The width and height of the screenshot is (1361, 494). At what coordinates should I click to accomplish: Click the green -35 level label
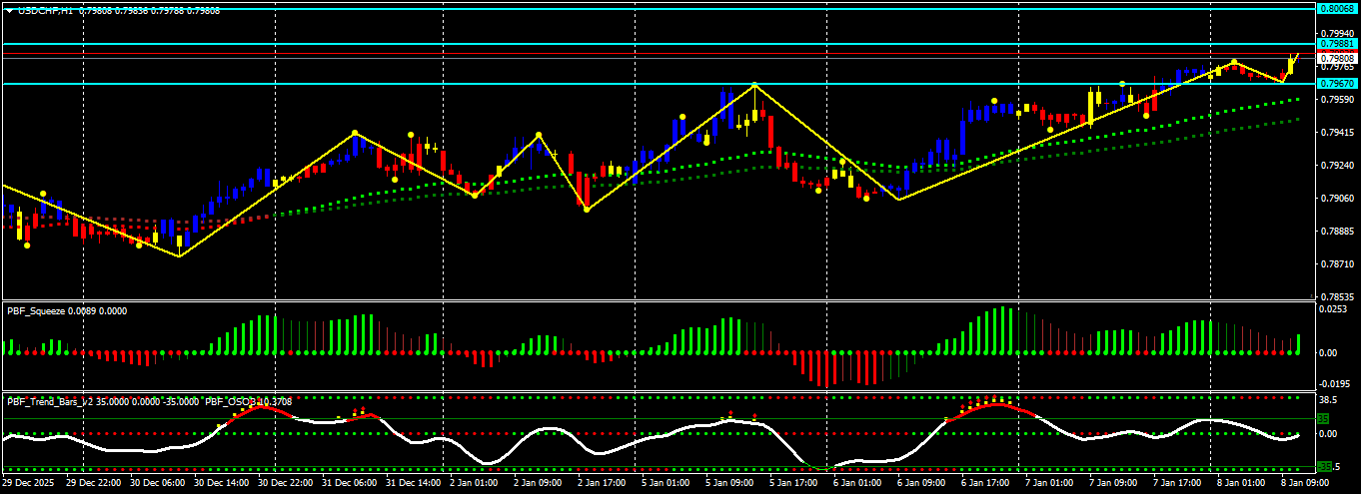(x=1325, y=466)
